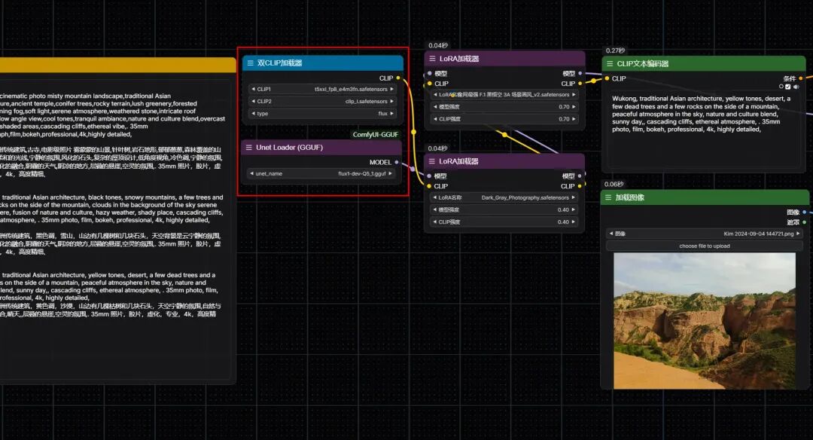Click the 加载图像 node title
The image size is (813, 440).
point(629,197)
